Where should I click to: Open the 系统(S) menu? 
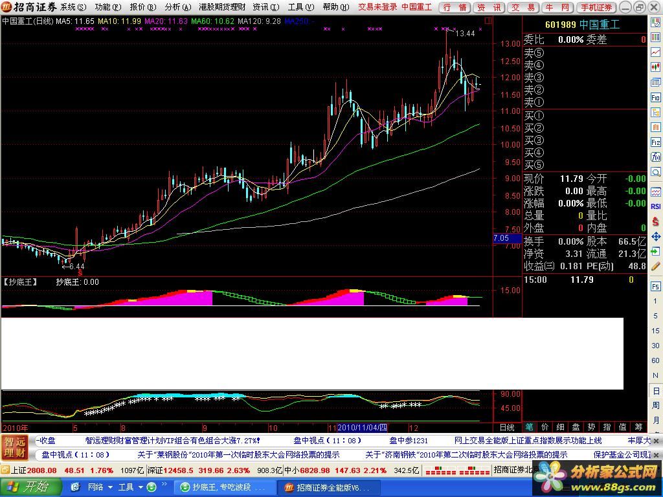tap(73, 7)
